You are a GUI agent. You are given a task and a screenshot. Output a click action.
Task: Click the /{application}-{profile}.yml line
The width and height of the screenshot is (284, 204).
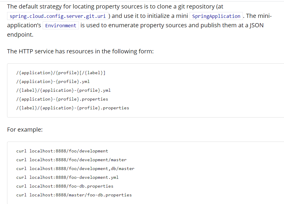53,81
